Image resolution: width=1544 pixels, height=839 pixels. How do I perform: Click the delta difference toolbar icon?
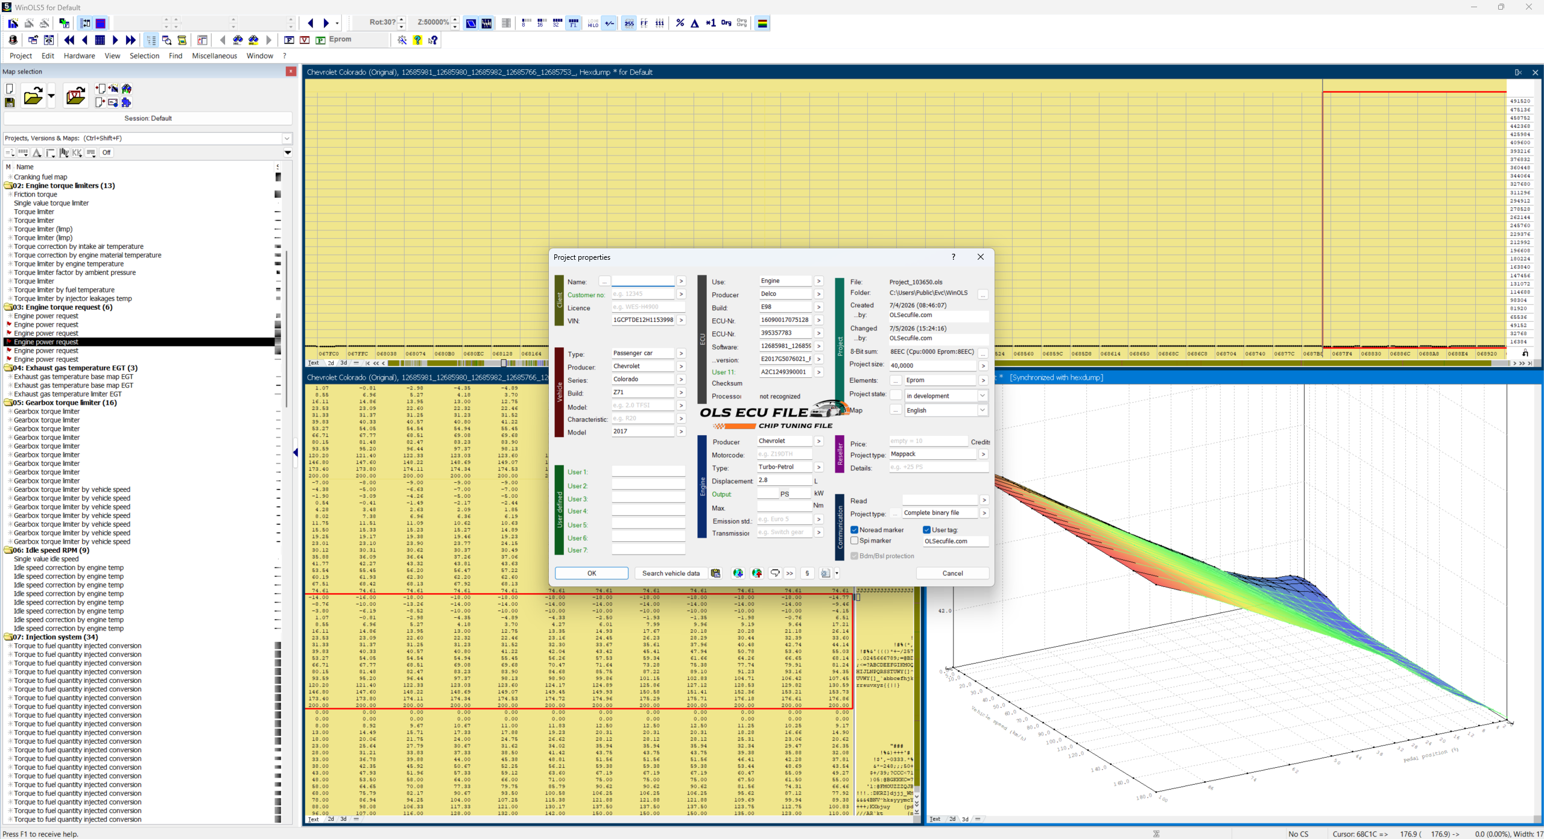695,23
